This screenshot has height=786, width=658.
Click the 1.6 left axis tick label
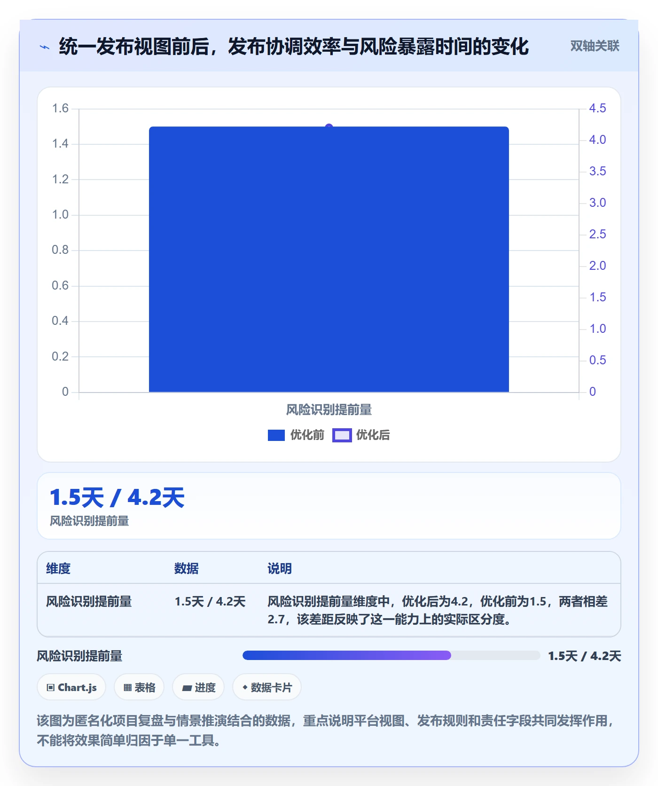[60, 108]
